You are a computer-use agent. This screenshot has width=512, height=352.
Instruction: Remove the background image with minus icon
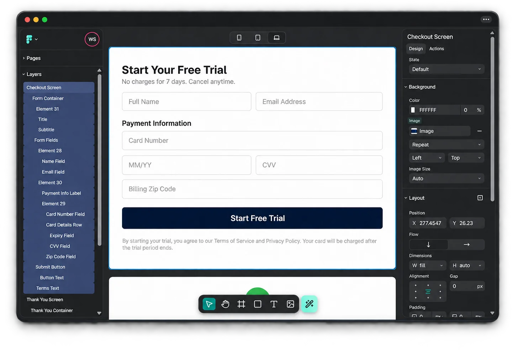pyautogui.click(x=479, y=131)
